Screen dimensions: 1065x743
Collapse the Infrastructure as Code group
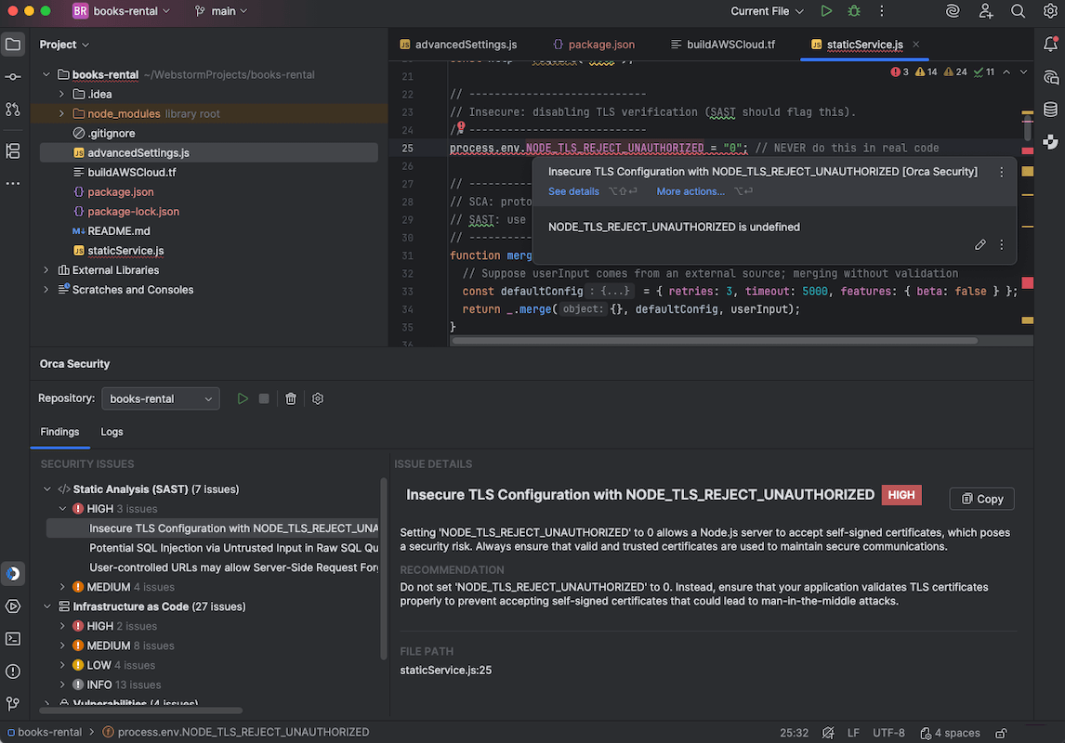click(46, 606)
